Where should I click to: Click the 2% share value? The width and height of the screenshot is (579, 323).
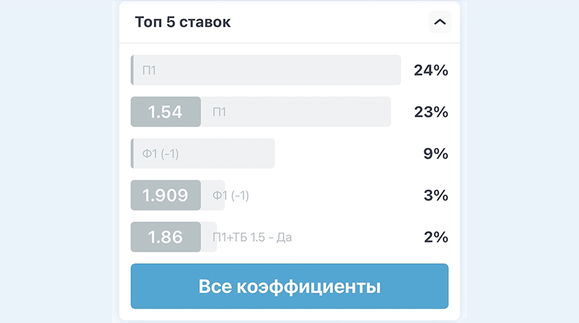click(x=436, y=237)
